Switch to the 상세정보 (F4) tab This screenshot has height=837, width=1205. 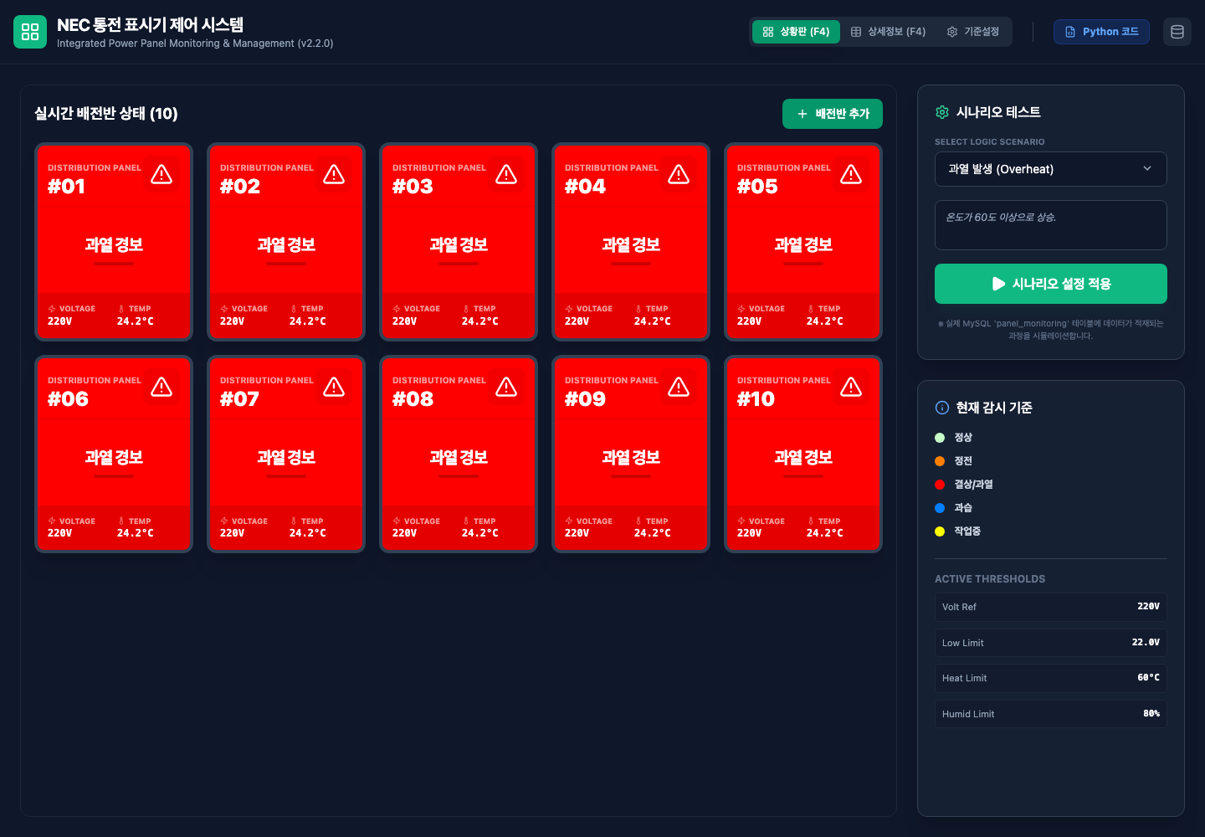point(888,32)
